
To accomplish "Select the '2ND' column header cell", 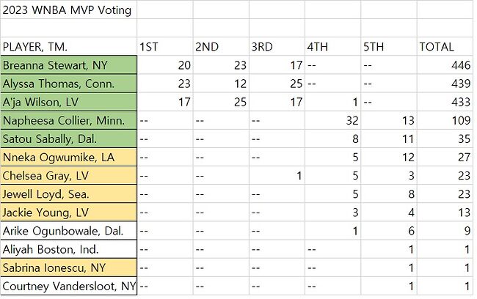I will [221, 47].
